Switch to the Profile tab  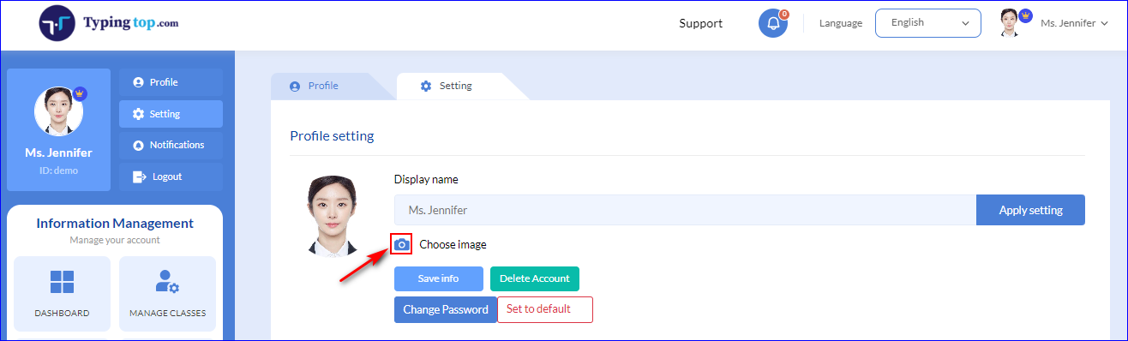(324, 87)
